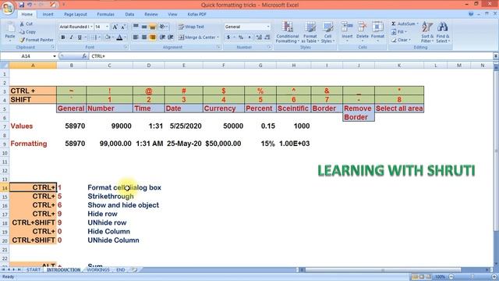Switch to the WORKINGS sheet tab
Image resolution: width=499 pixels, height=281 pixels.
(98, 270)
